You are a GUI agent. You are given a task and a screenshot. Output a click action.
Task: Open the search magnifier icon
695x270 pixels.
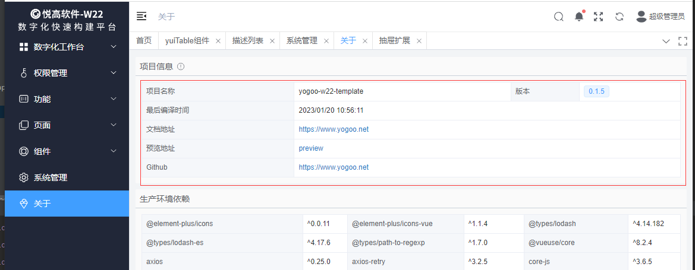[x=558, y=17]
